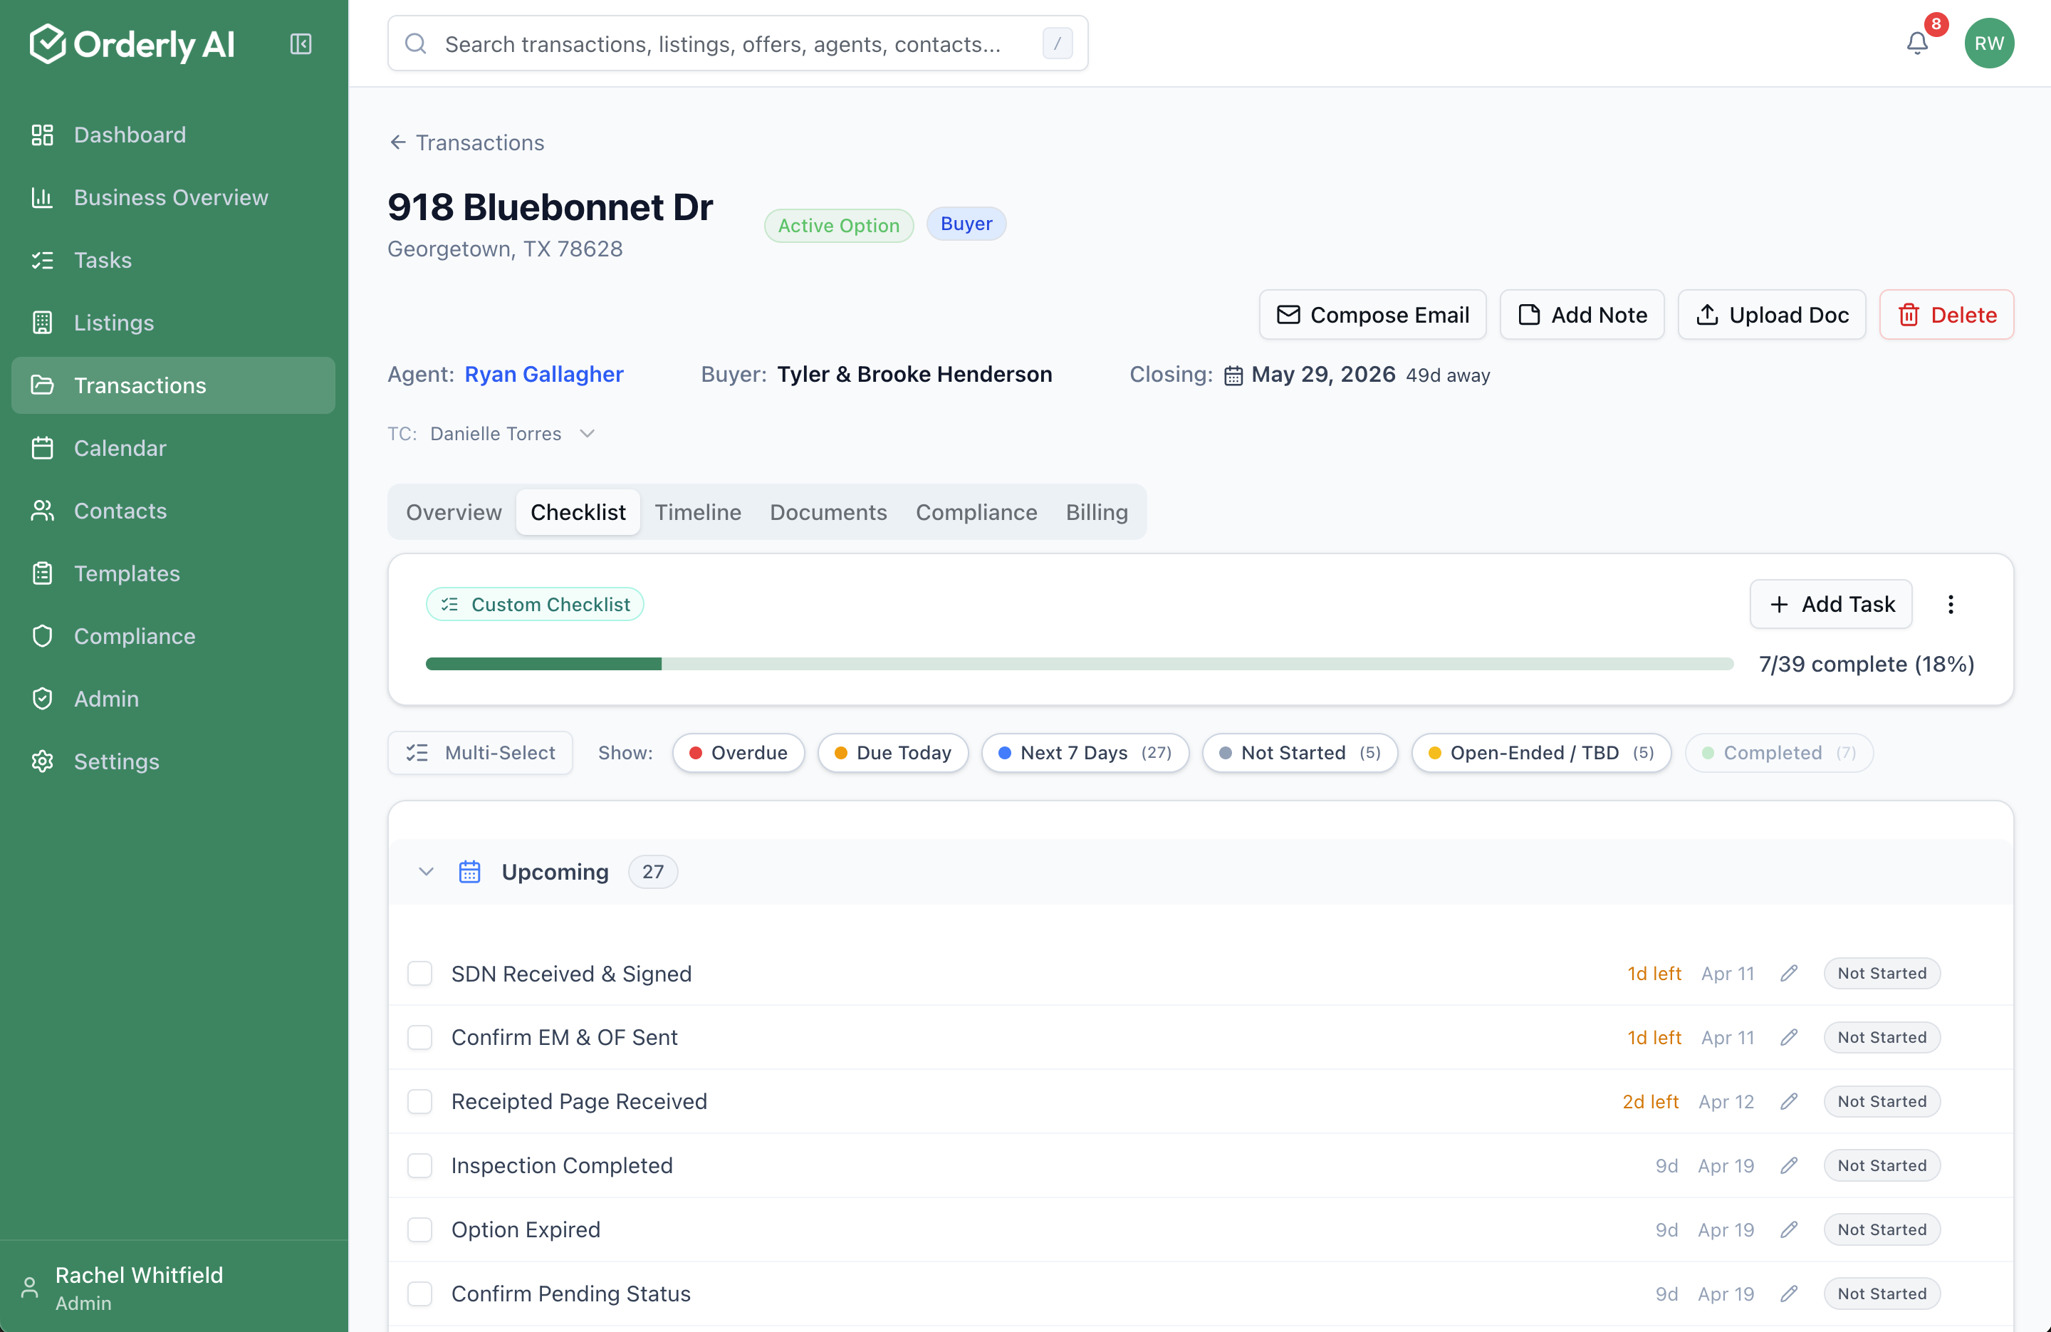Edit the Inspection Completed task
Screen dimensions: 2051x1332
point(1789,1165)
